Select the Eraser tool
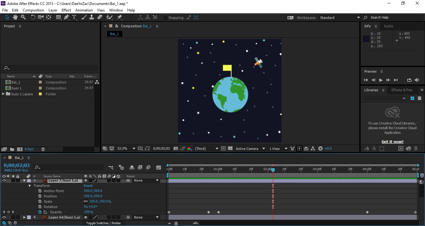The image size is (425, 226). point(100,17)
